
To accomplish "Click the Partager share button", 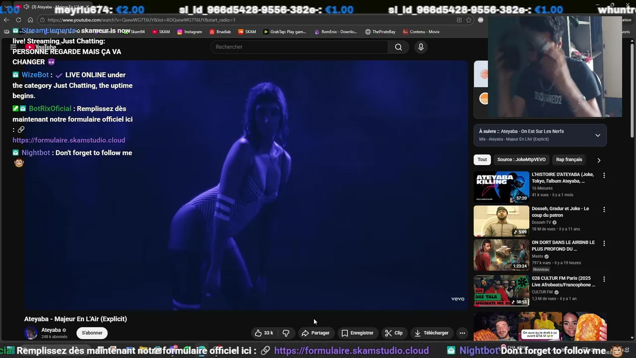I will click(316, 333).
